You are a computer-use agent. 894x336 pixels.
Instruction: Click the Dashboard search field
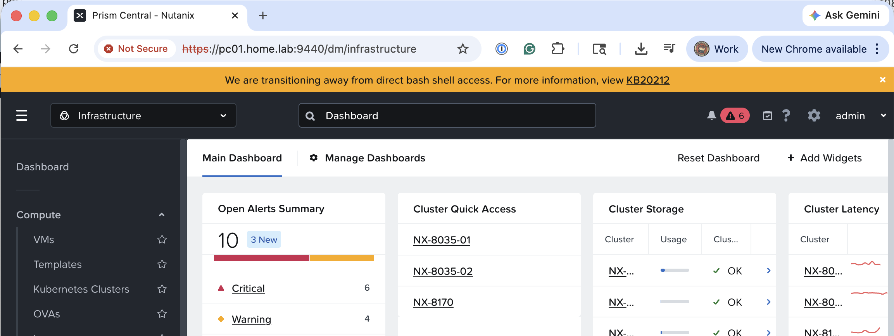pos(447,115)
